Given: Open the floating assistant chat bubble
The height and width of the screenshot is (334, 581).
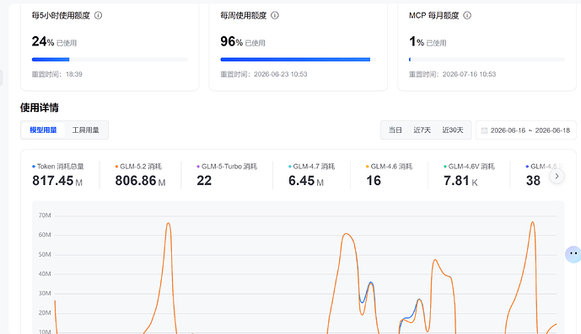Looking at the screenshot, I should coord(573,254).
